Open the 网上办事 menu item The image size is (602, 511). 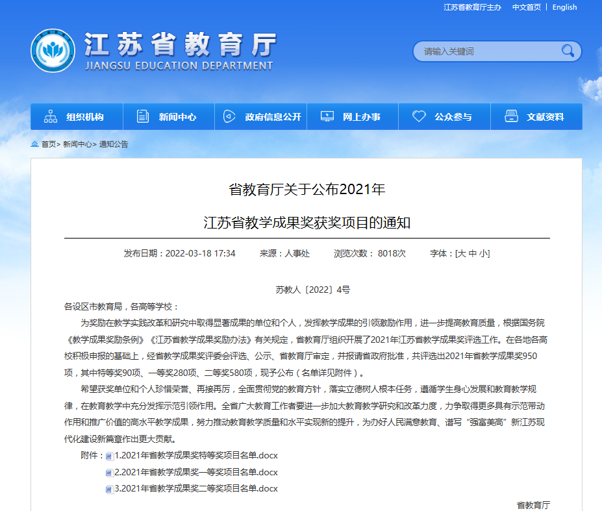362,117
